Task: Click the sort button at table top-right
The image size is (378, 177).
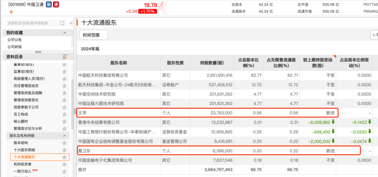Action: pyautogui.click(x=374, y=35)
